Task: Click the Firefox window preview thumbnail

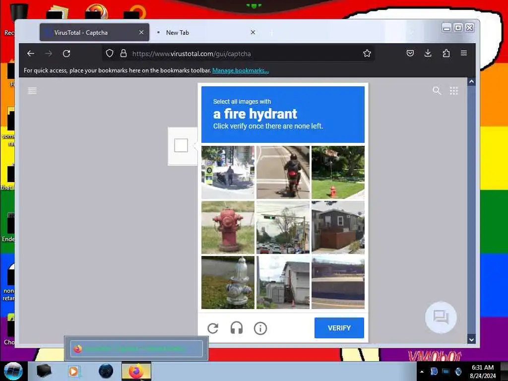Action: point(136,349)
